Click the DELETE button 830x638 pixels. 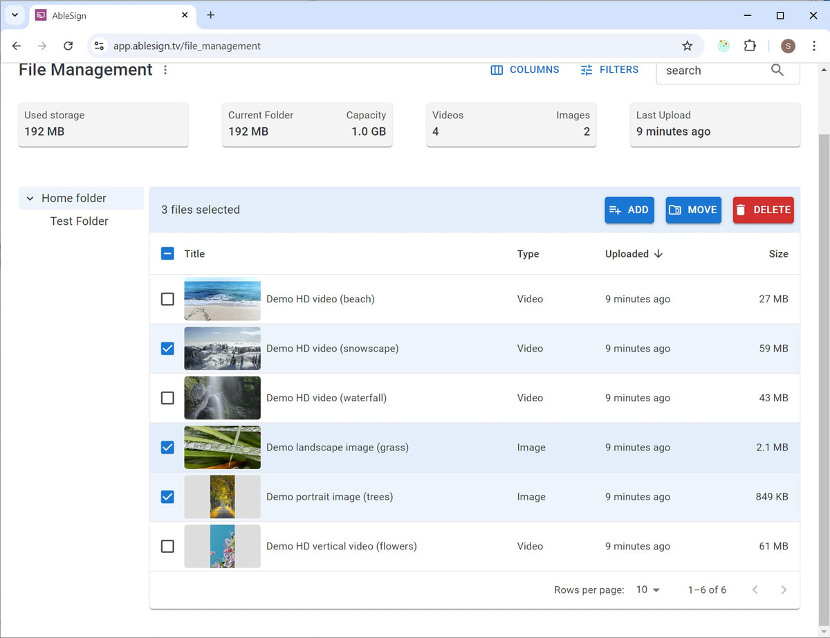(763, 210)
